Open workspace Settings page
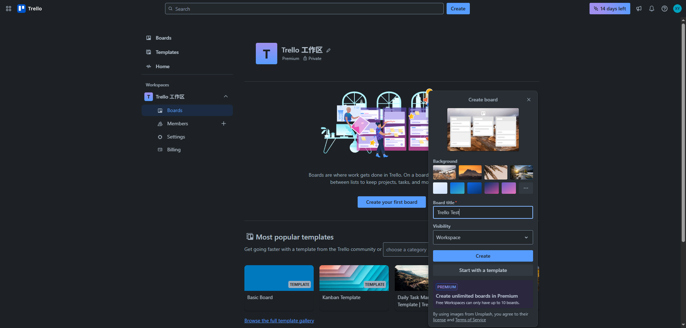Image resolution: width=686 pixels, height=328 pixels. tap(176, 137)
